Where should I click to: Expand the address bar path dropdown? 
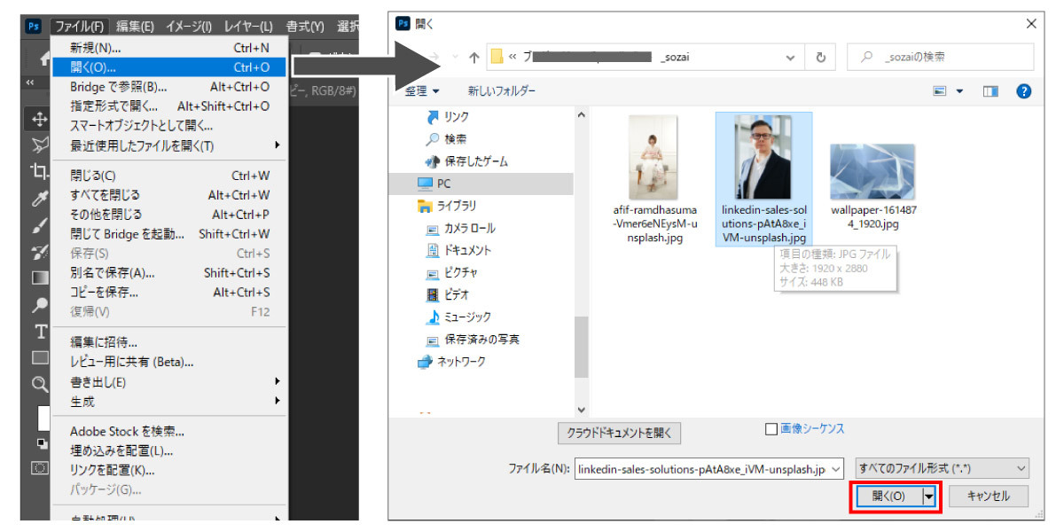791,58
